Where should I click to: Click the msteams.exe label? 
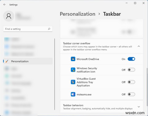click(x=84, y=95)
